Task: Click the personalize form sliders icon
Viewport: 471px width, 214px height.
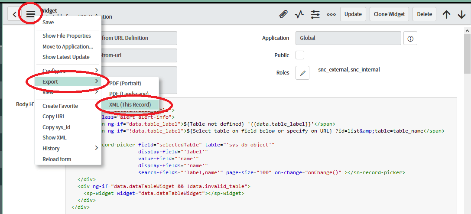Action: pos(315,14)
